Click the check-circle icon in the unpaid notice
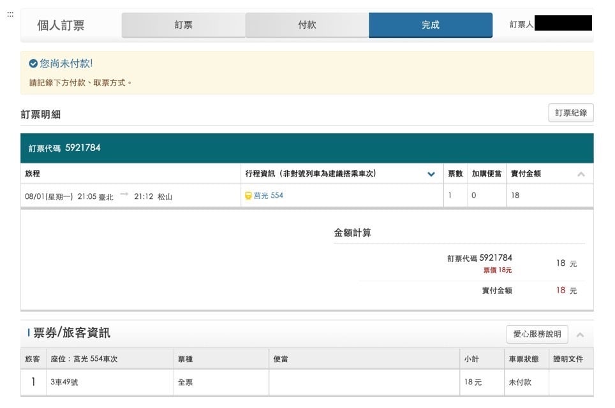This screenshot has width=615, height=408. (x=34, y=64)
